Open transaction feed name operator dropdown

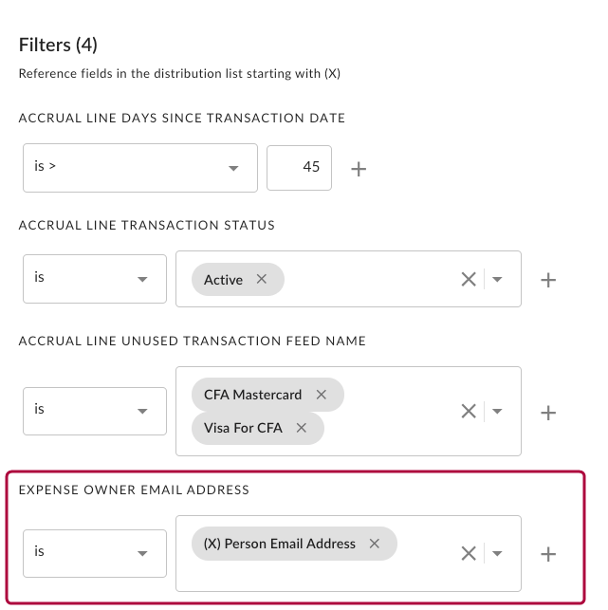(95, 411)
